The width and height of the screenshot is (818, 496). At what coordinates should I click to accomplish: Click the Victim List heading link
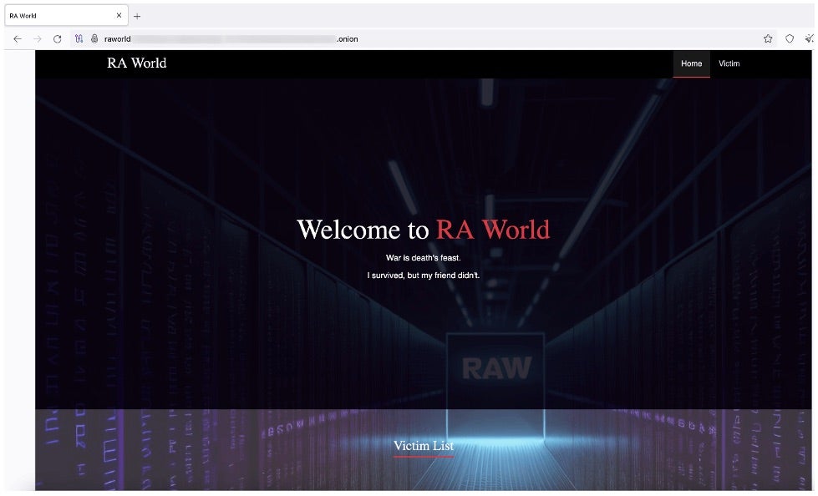pos(424,446)
